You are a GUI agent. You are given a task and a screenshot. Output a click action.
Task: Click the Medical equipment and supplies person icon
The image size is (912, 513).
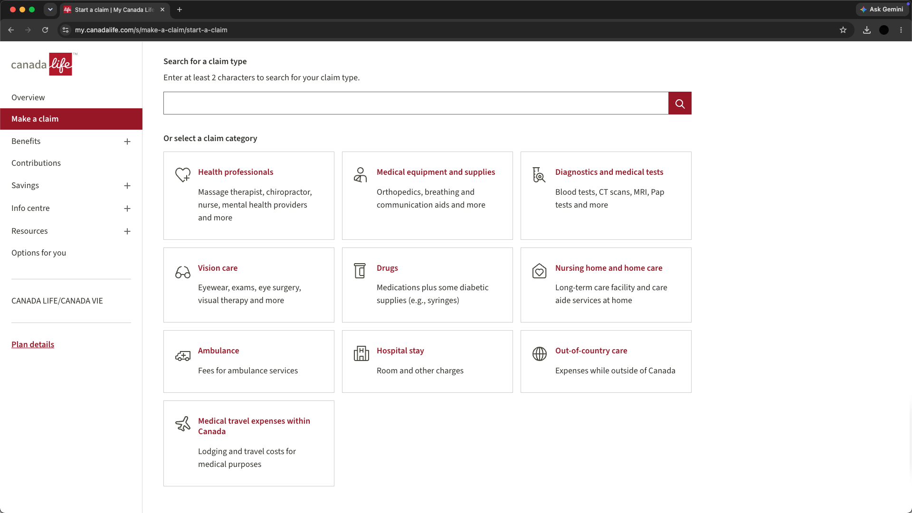[361, 175]
